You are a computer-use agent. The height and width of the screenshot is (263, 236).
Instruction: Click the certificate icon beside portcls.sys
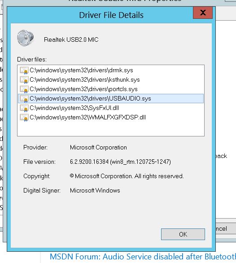24,89
